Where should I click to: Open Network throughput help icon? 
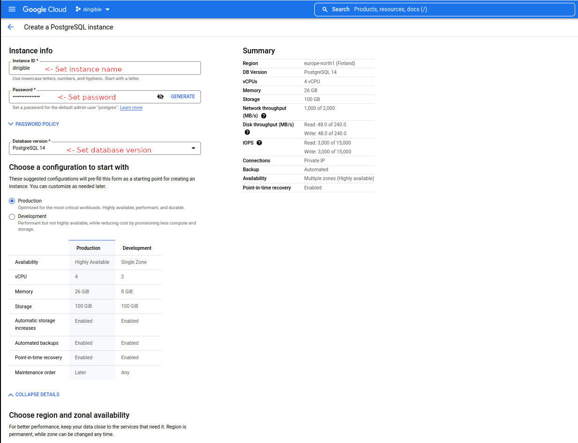coord(264,116)
